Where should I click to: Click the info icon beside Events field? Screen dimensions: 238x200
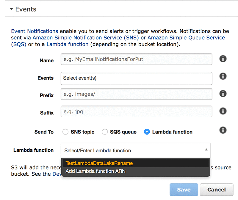223,76
